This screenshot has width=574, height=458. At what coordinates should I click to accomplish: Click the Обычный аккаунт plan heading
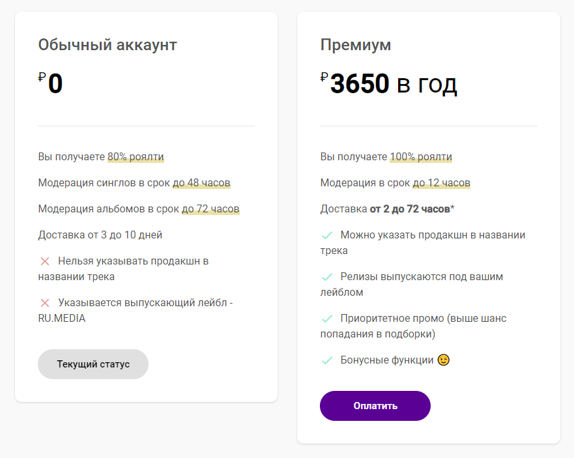(108, 45)
